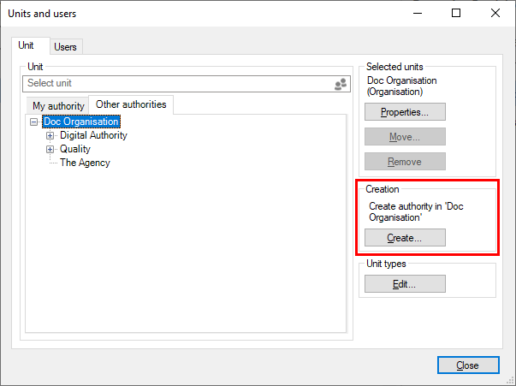This screenshot has height=386, width=516.
Task: Collapse the Doc Organisation tree node
Action: (x=34, y=122)
